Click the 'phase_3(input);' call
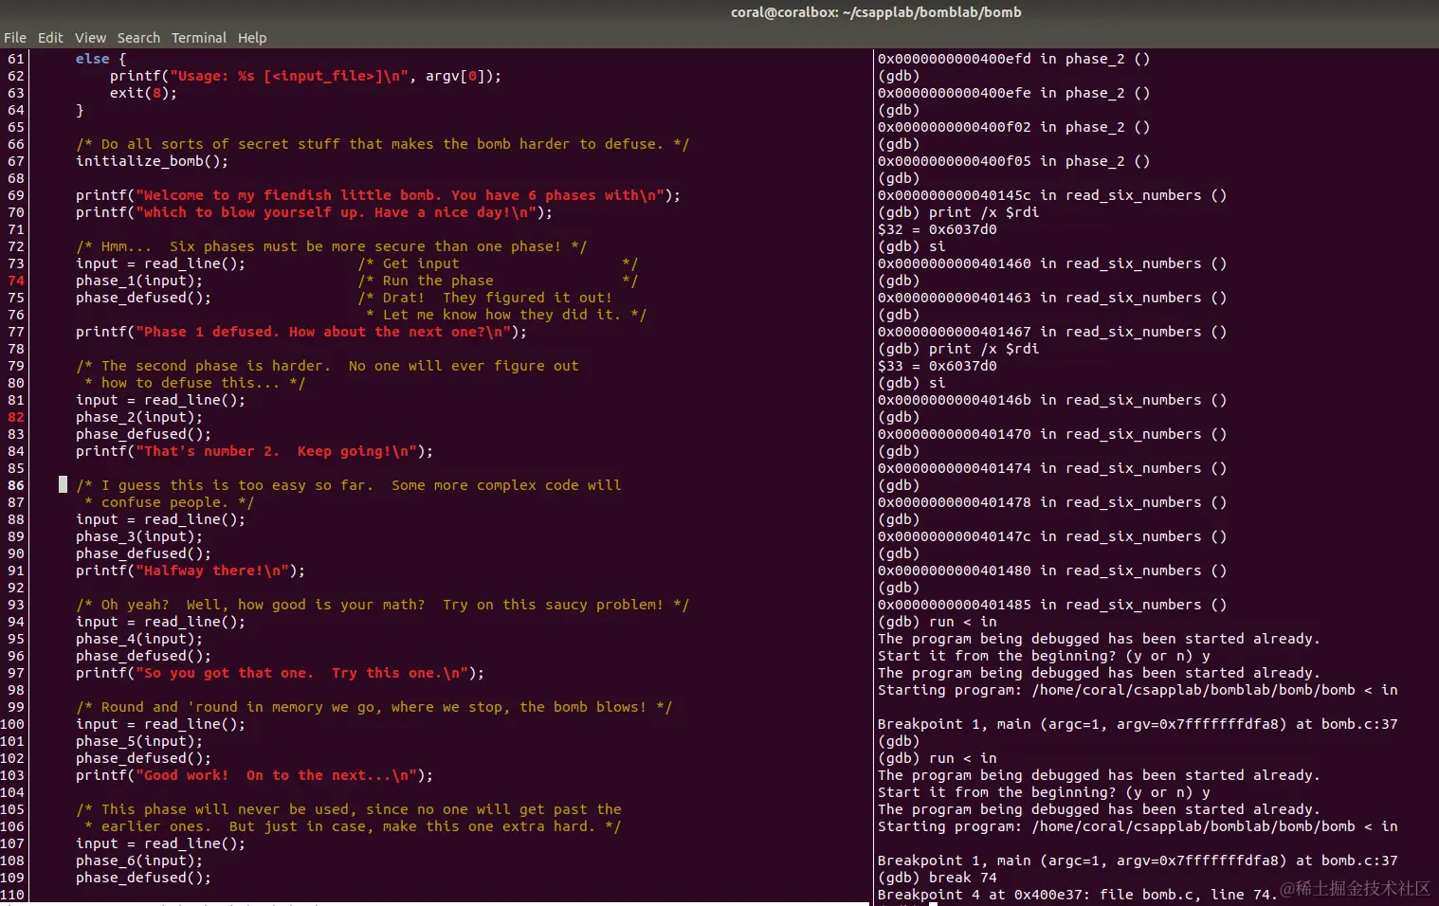This screenshot has height=906, width=1439. (x=139, y=536)
